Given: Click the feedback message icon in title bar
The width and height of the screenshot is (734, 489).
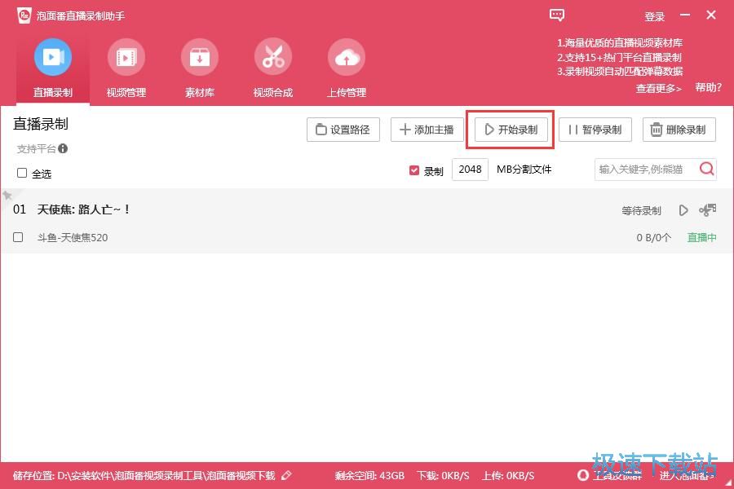Looking at the screenshot, I should [x=556, y=15].
